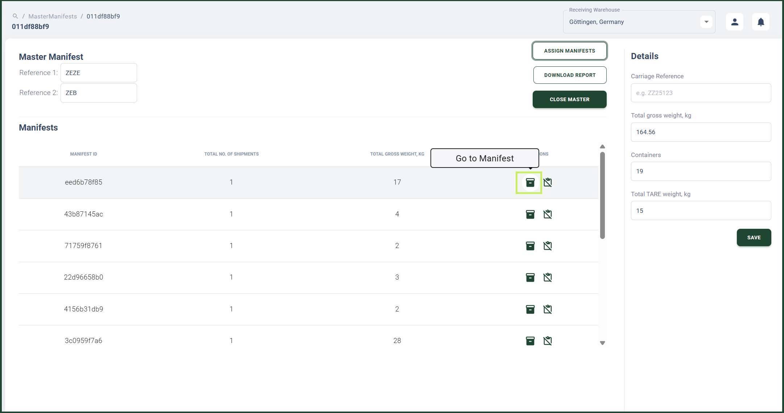Unassign manifest 4156b31db9 with clipboard-off icon
Image resolution: width=784 pixels, height=413 pixels.
548,309
